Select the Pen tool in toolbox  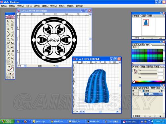[8, 28]
